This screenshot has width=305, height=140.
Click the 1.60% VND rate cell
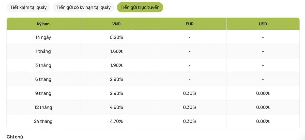116,51
